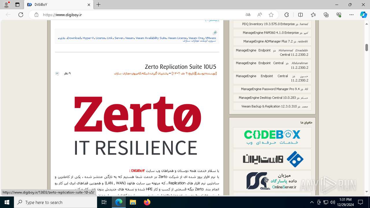Open Windows Start menu
Image resolution: width=370 pixels, height=208 pixels.
click(7, 202)
